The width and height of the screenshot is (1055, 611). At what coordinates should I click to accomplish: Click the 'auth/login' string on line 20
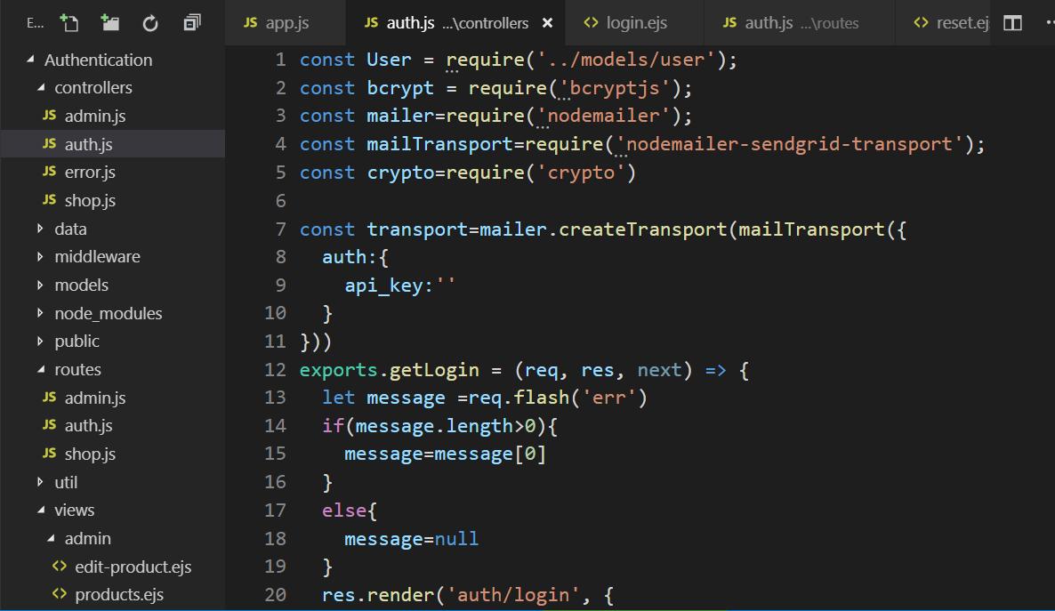(513, 595)
